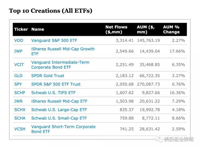
Task: Click the Name column header
Action: [x=37, y=29]
